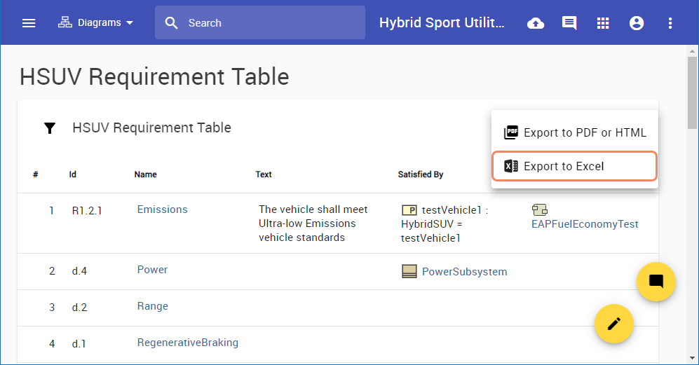Image resolution: width=699 pixels, height=365 pixels.
Task: Click the yellow pencil edit button
Action: [614, 323]
